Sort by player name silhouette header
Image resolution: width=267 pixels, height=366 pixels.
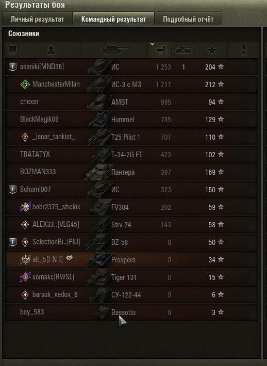point(51,50)
